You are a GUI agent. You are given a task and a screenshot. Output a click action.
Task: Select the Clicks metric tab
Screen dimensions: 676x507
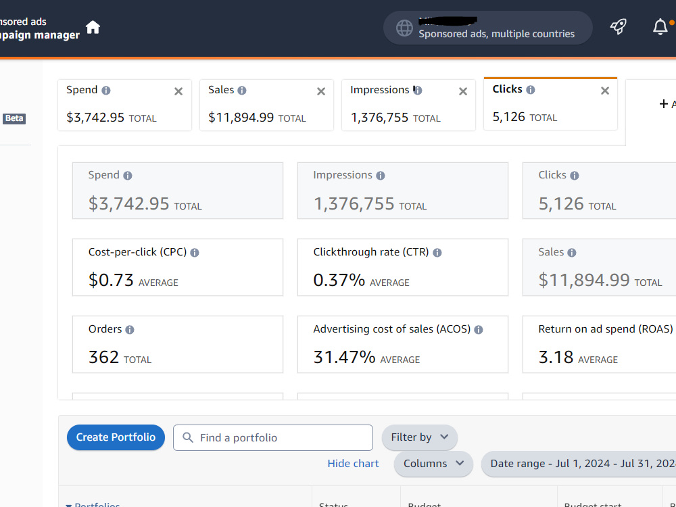[550, 104]
